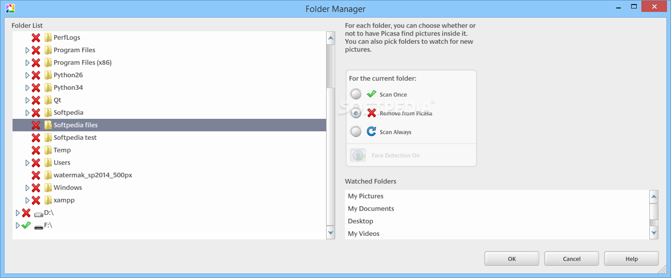This screenshot has height=278, width=671.
Task: Select the Scan Always radio button
Action: (x=356, y=132)
